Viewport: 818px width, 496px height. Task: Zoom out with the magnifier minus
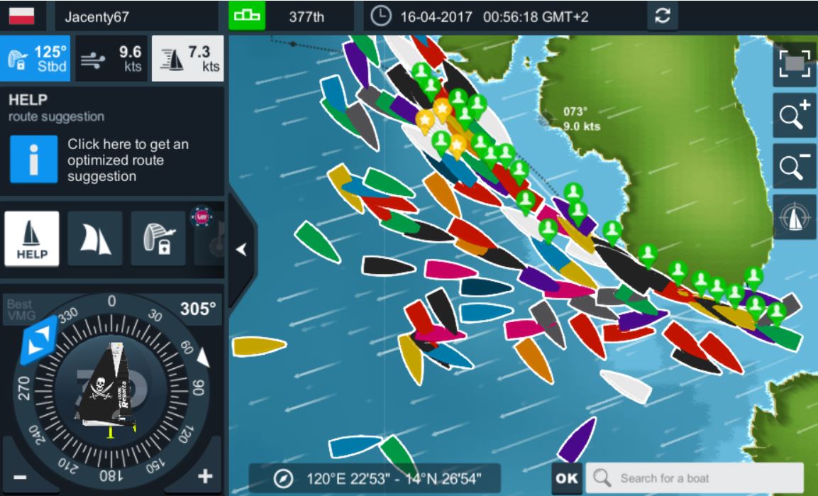(x=794, y=166)
